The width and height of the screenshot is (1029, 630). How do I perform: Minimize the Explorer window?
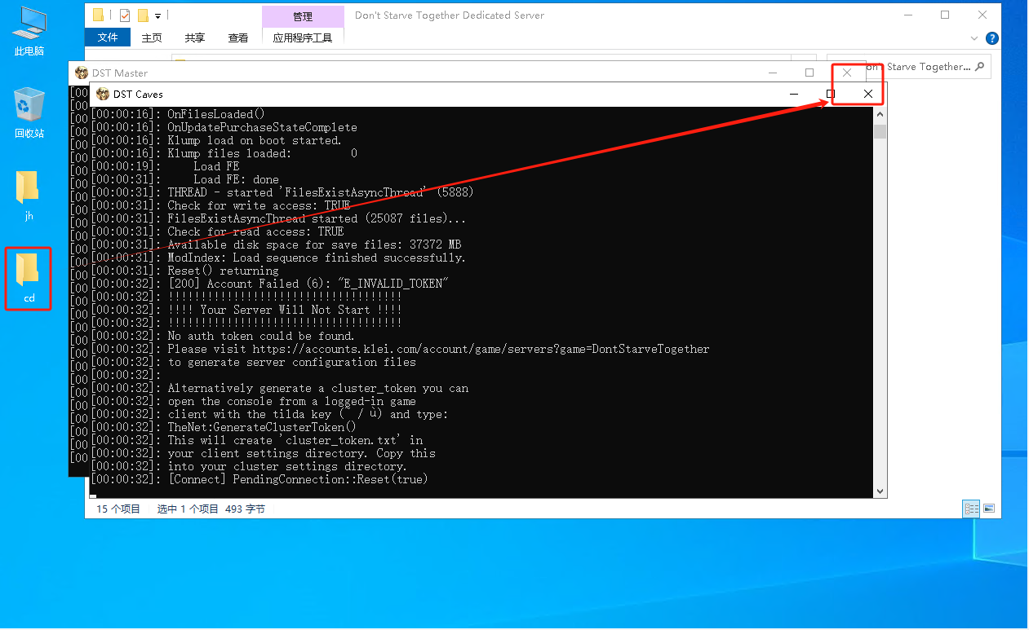click(907, 15)
